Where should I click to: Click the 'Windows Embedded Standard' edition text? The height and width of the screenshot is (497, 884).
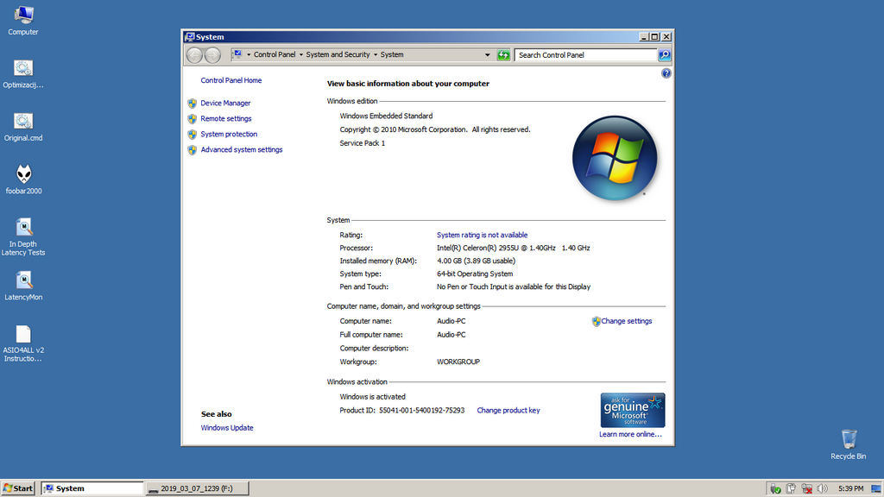[386, 116]
